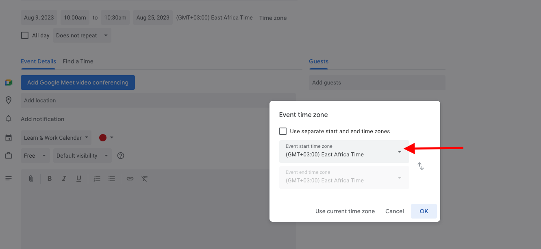Enable separate start and end time zones
This screenshot has width=541, height=249.
click(283, 131)
